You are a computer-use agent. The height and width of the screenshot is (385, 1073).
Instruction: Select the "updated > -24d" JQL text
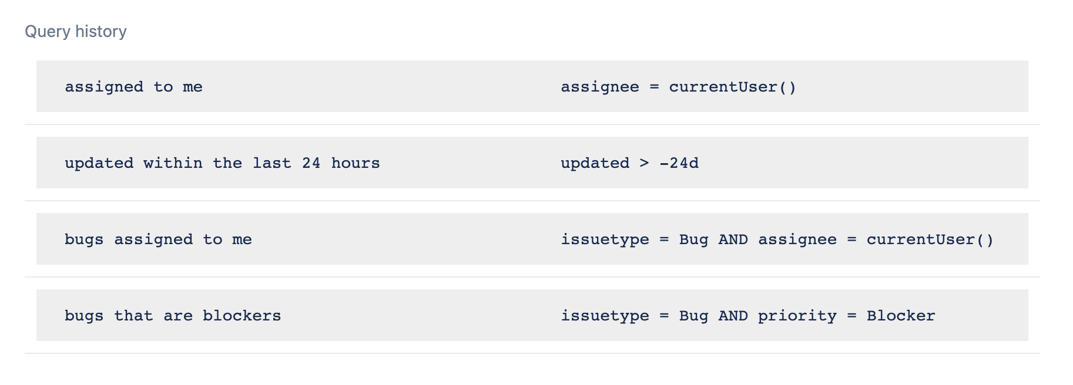coord(629,163)
